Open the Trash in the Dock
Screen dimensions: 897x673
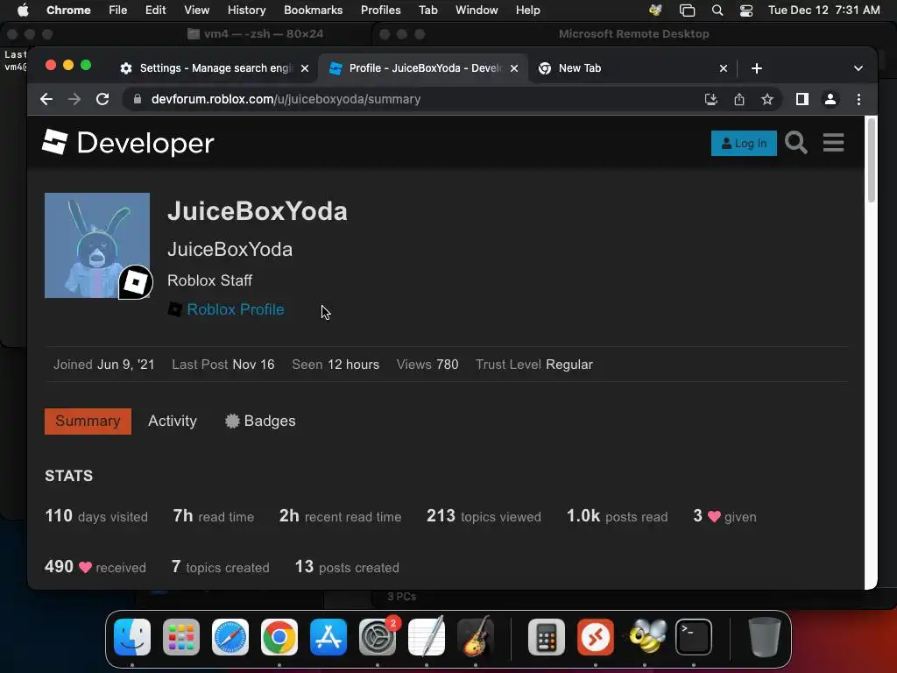(764, 637)
